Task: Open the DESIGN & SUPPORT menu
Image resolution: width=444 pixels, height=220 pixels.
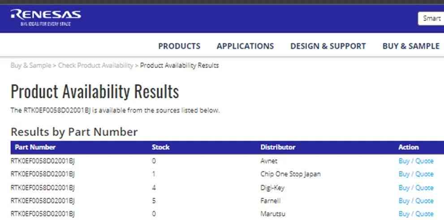Action: click(328, 46)
